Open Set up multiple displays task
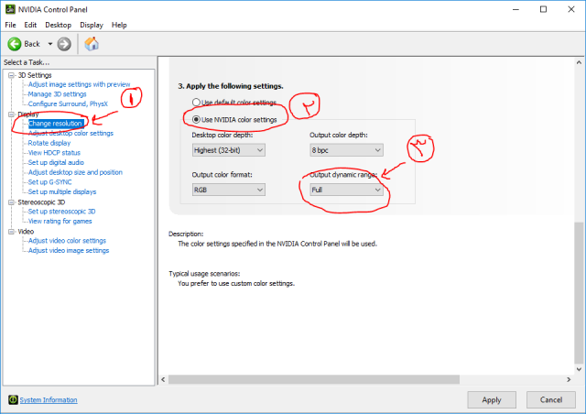 coord(62,191)
